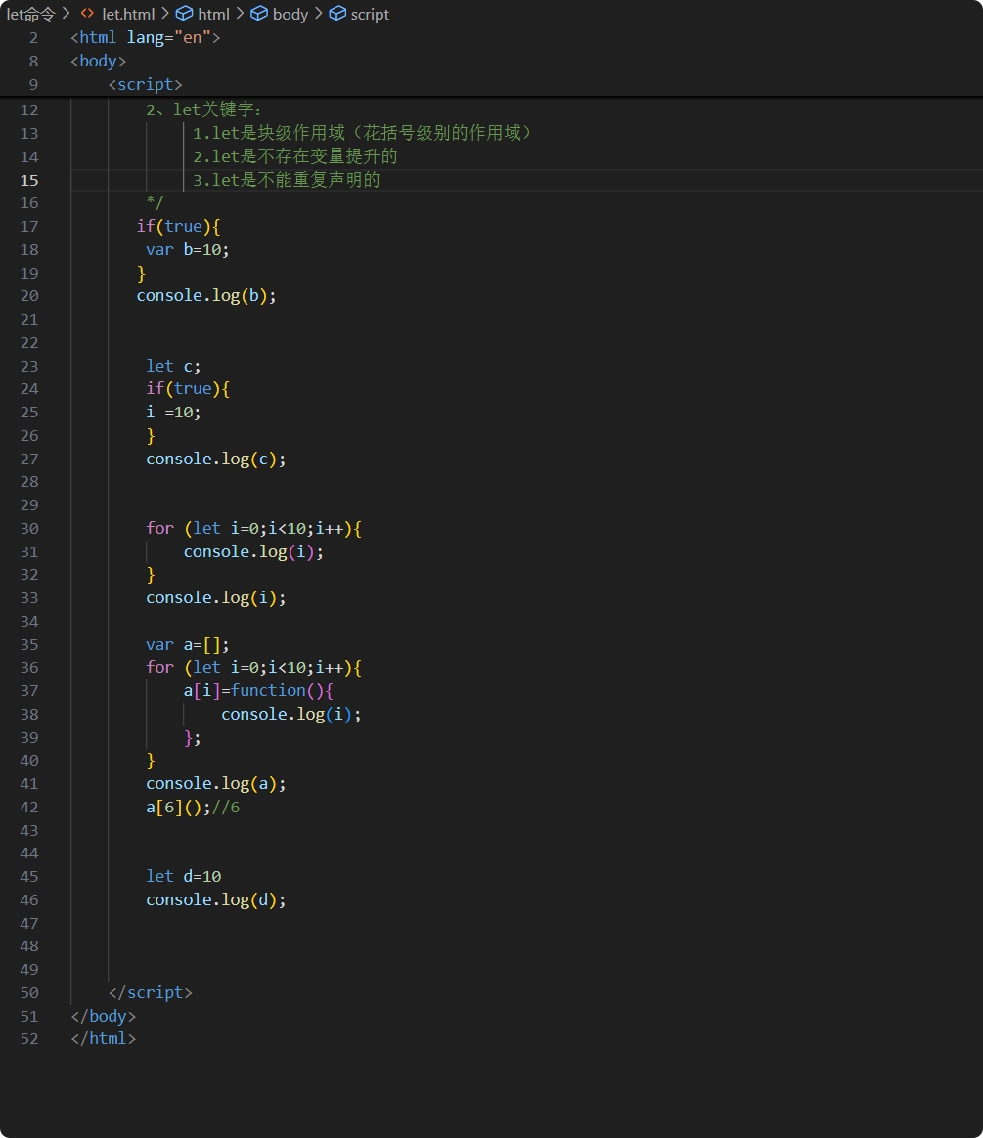983x1138 pixels.
Task: Select the 'body' breadcrumb segment
Action: tap(290, 14)
